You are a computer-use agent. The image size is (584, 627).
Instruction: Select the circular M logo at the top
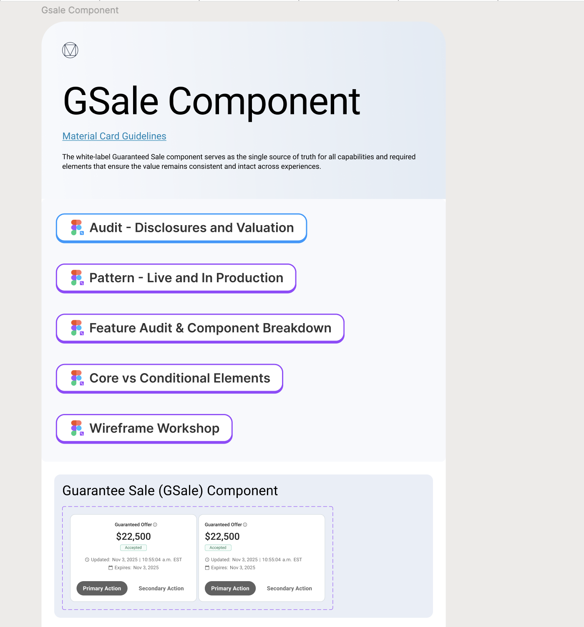tap(70, 51)
